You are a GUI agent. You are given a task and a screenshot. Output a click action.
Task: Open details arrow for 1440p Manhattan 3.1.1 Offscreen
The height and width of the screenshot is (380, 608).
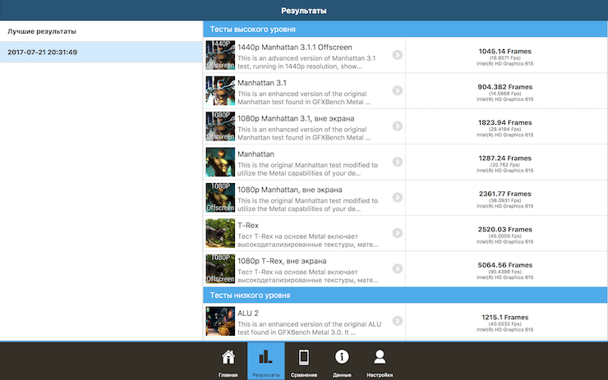(397, 55)
